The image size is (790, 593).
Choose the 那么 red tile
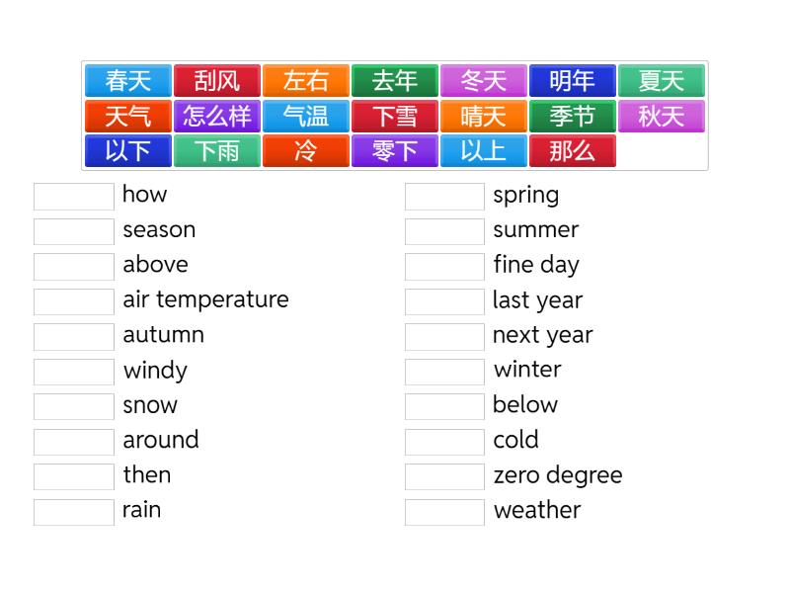pyautogui.click(x=573, y=151)
